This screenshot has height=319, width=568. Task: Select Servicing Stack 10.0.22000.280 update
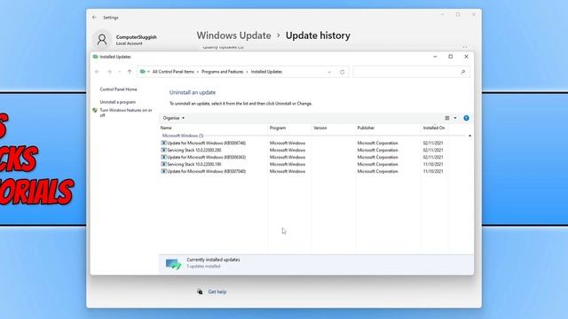(x=194, y=150)
